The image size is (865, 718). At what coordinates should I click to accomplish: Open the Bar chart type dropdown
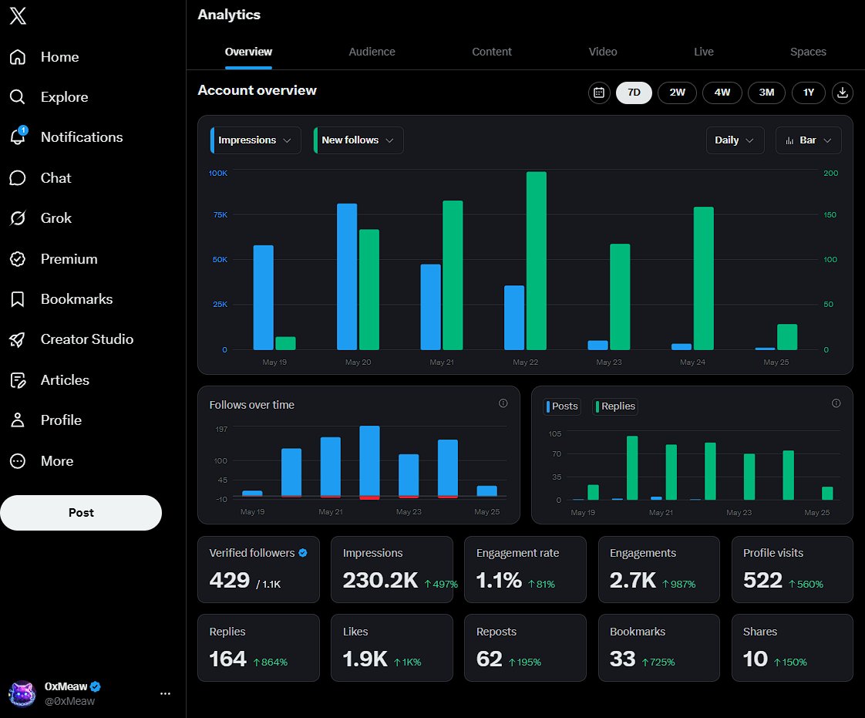point(809,140)
